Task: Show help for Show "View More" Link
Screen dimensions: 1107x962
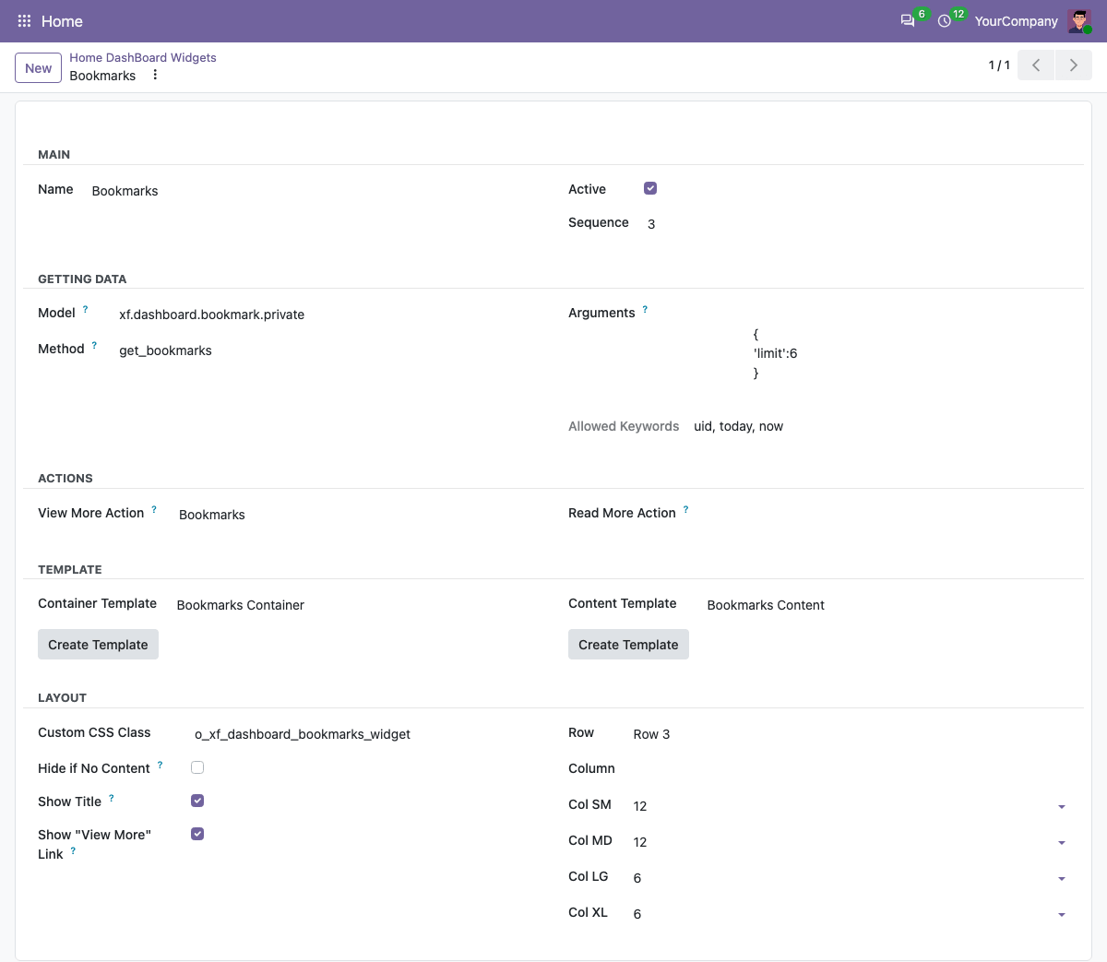Action: pyautogui.click(x=73, y=851)
